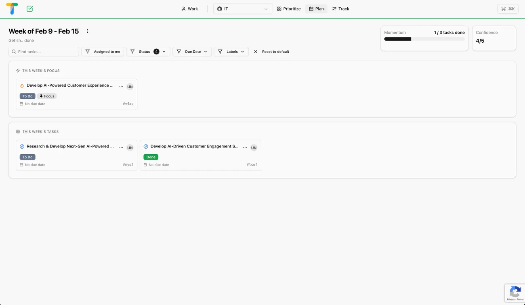This screenshot has height=305, width=525.
Task: Open the Due Date filter dropdown
Action: point(192,52)
